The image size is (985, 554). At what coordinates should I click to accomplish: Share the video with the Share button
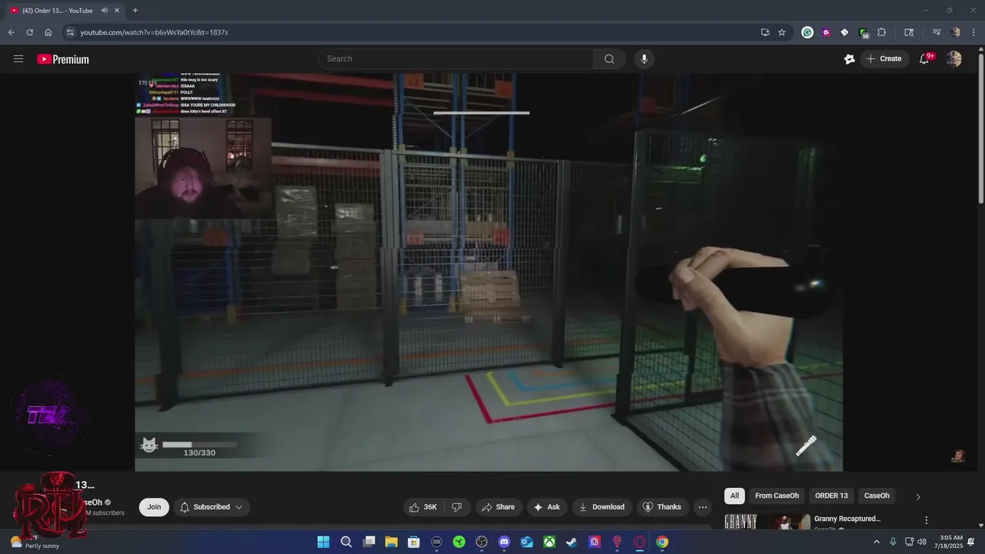pyautogui.click(x=498, y=507)
